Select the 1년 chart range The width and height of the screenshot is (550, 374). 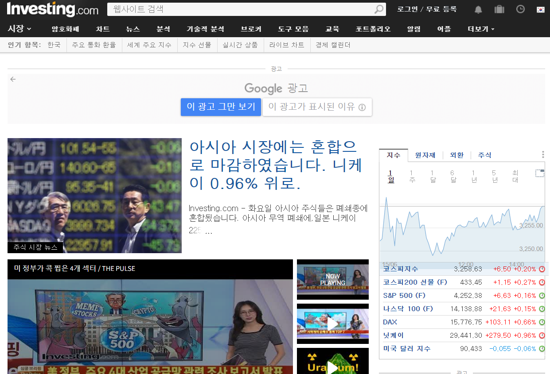tap(474, 176)
